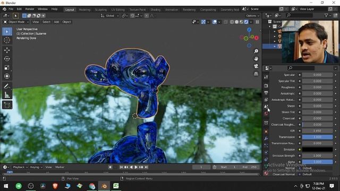The image size is (340, 191).
Task: Jump to the timeline end frame
Action: 146,167
